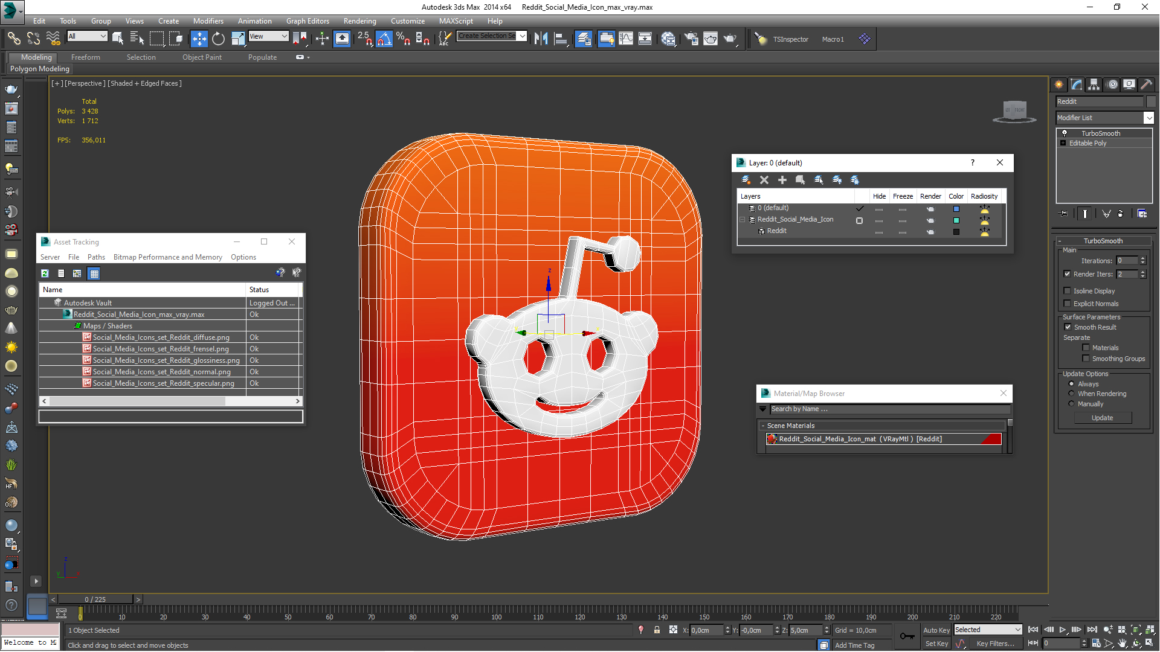Select When Rendering update option
Screen dimensions: 1160x652
point(1072,394)
